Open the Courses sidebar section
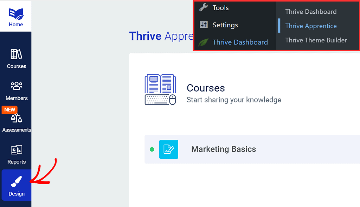 point(16,59)
